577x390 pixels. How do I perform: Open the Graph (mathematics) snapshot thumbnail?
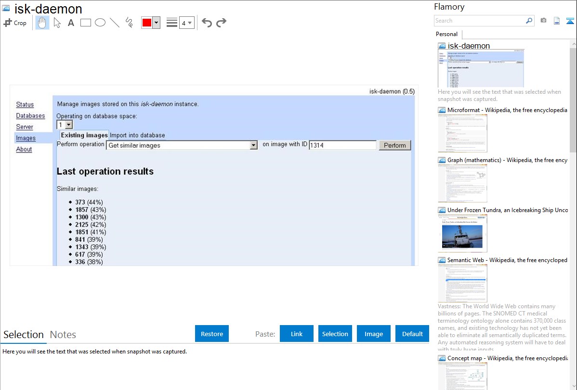(462, 183)
